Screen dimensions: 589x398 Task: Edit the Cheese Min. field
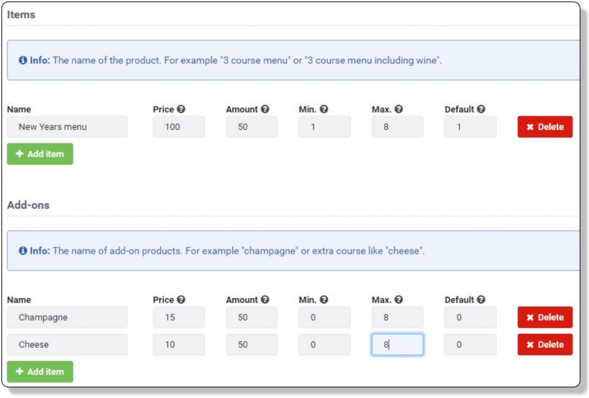coord(324,345)
